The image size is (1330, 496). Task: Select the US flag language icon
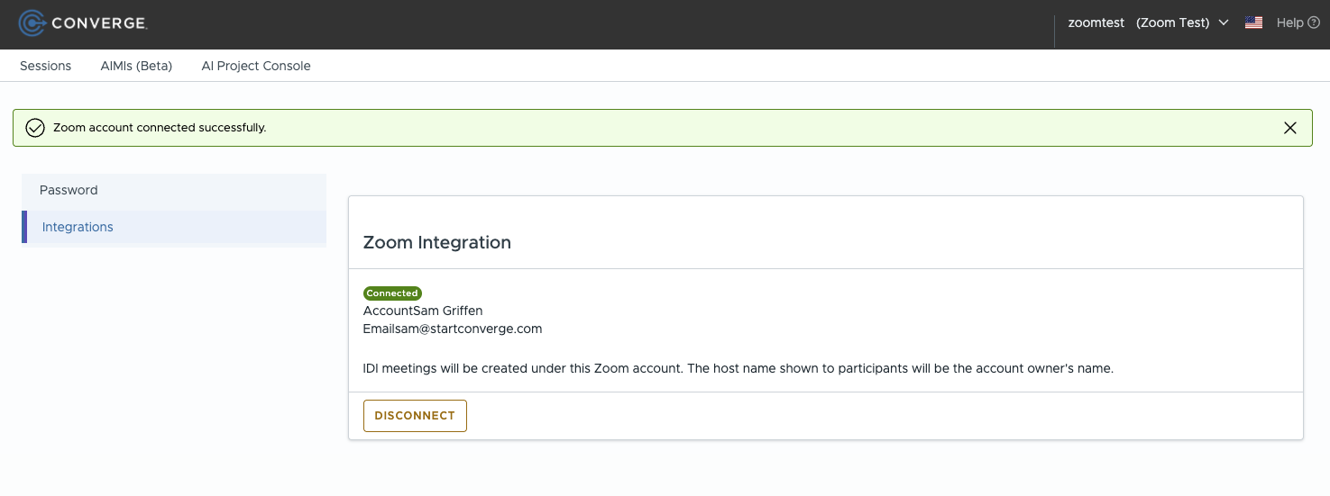click(1253, 23)
